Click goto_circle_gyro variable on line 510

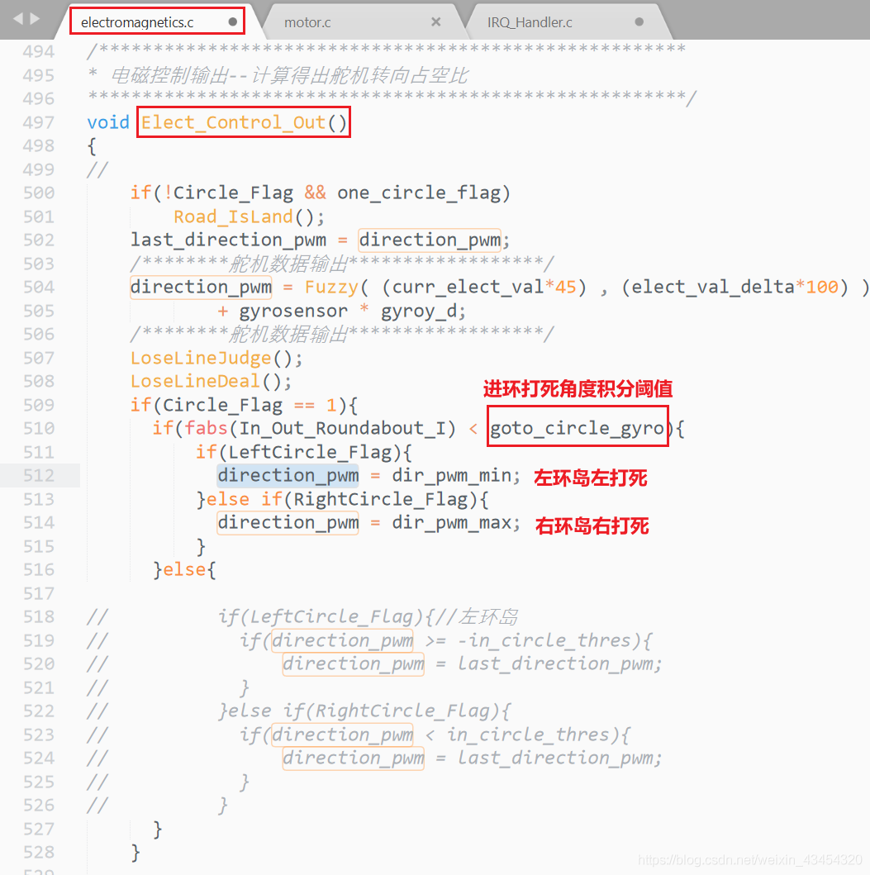(x=577, y=428)
